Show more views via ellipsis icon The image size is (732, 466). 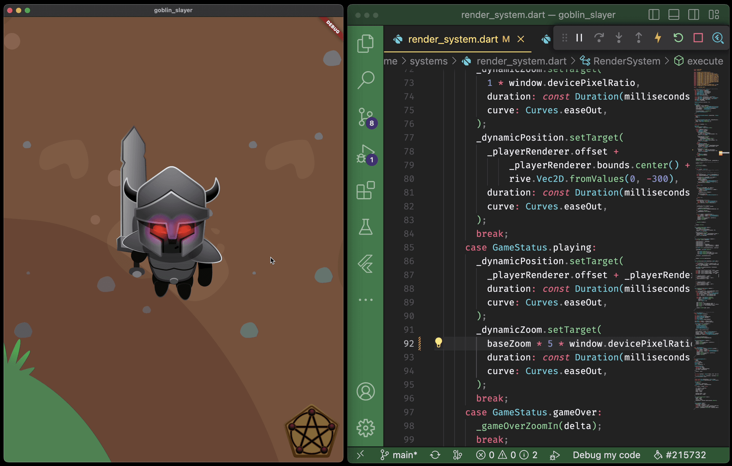pyautogui.click(x=365, y=300)
